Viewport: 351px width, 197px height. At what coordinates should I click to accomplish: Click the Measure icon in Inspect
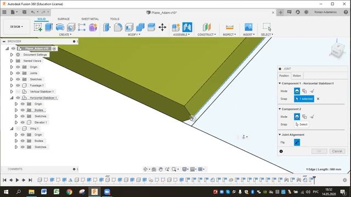point(229,27)
